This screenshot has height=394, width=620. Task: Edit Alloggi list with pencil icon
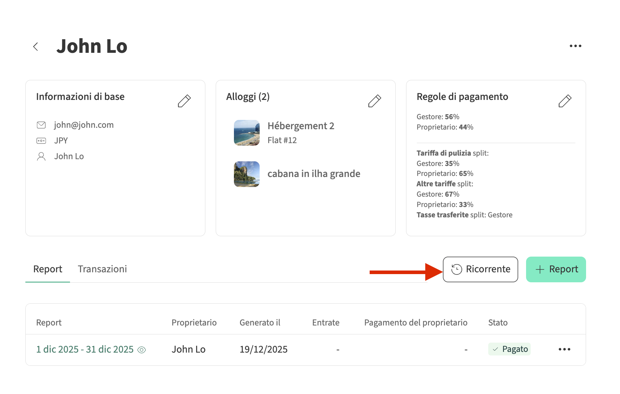click(x=375, y=101)
